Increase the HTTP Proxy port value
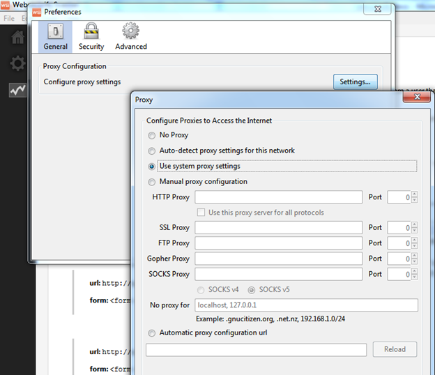This screenshot has width=435, height=375. [x=414, y=194]
